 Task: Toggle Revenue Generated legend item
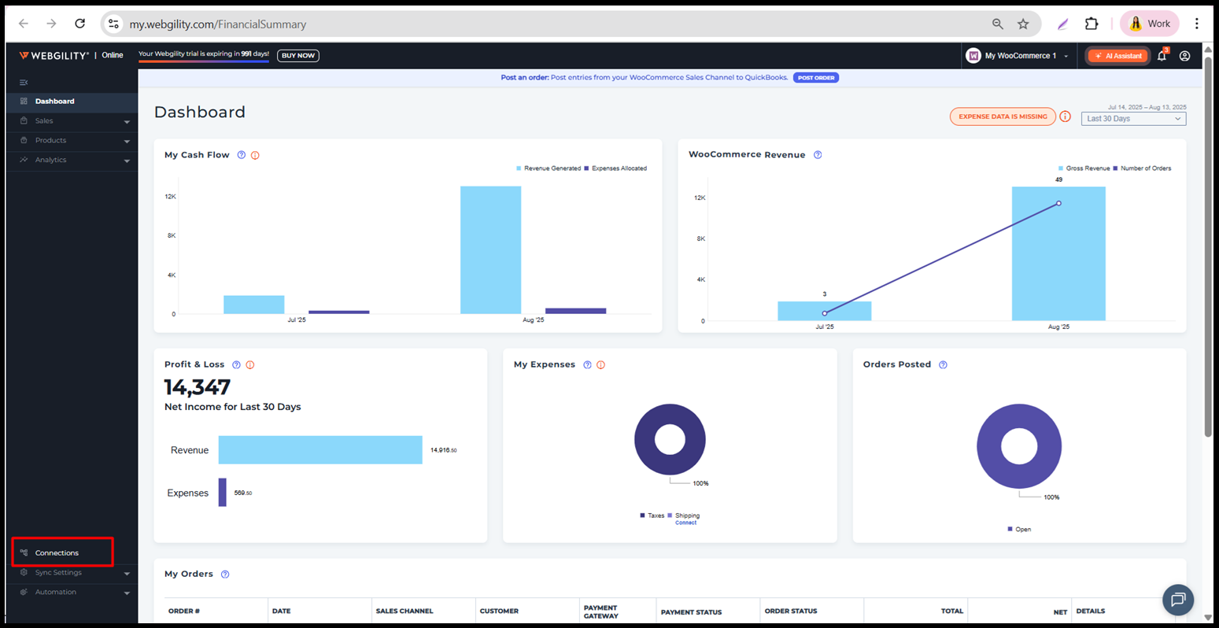pos(549,168)
